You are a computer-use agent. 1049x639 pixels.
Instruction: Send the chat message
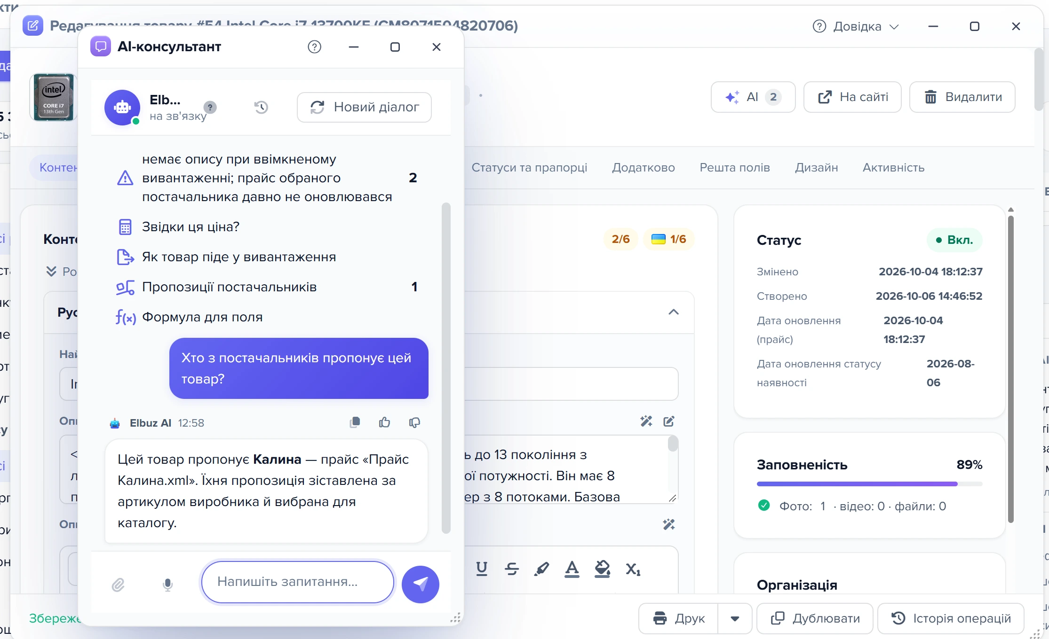[420, 584]
